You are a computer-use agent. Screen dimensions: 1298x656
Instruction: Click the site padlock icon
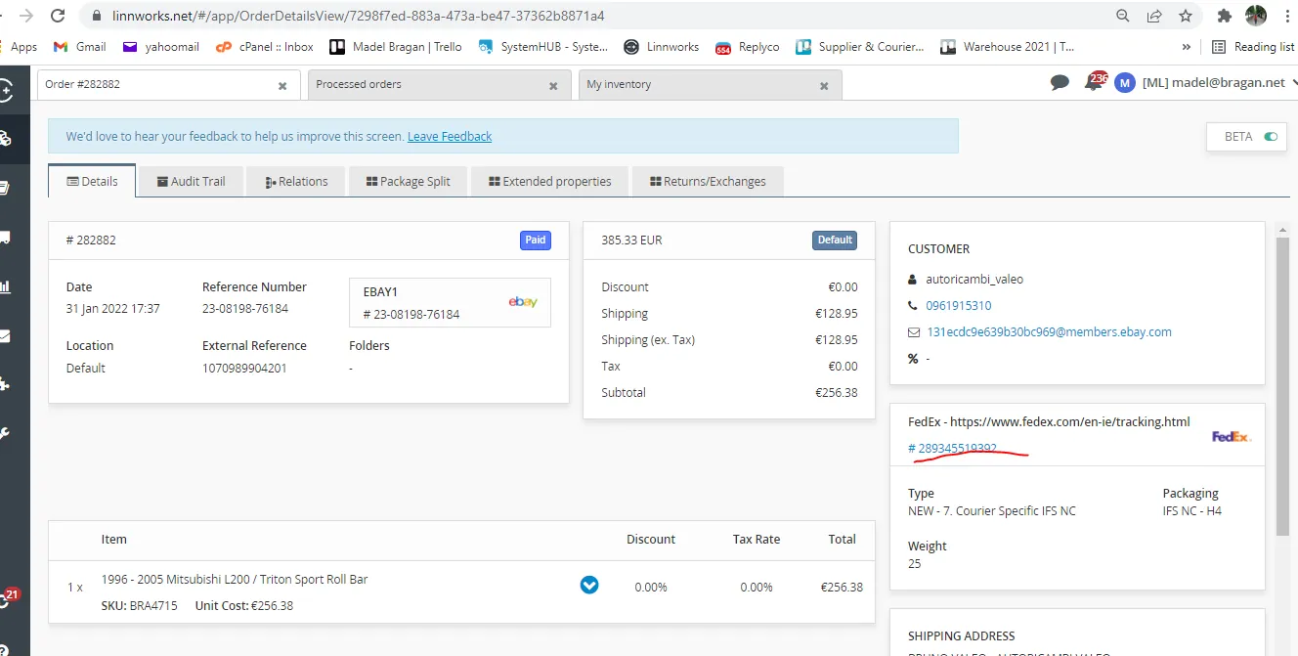(96, 16)
